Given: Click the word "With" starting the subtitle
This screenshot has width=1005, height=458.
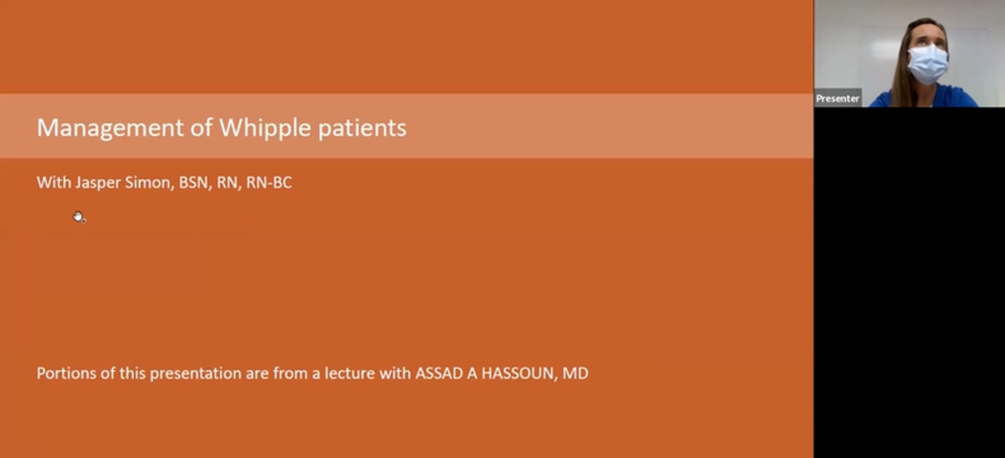Looking at the screenshot, I should [x=53, y=182].
